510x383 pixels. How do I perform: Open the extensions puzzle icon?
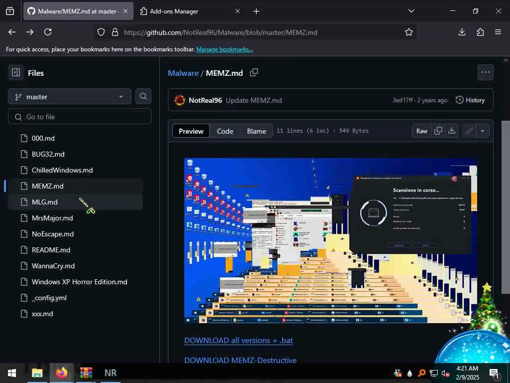pos(480,32)
